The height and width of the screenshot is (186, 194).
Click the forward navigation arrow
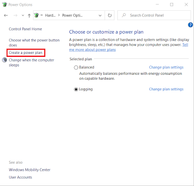pyautogui.click(x=16, y=16)
